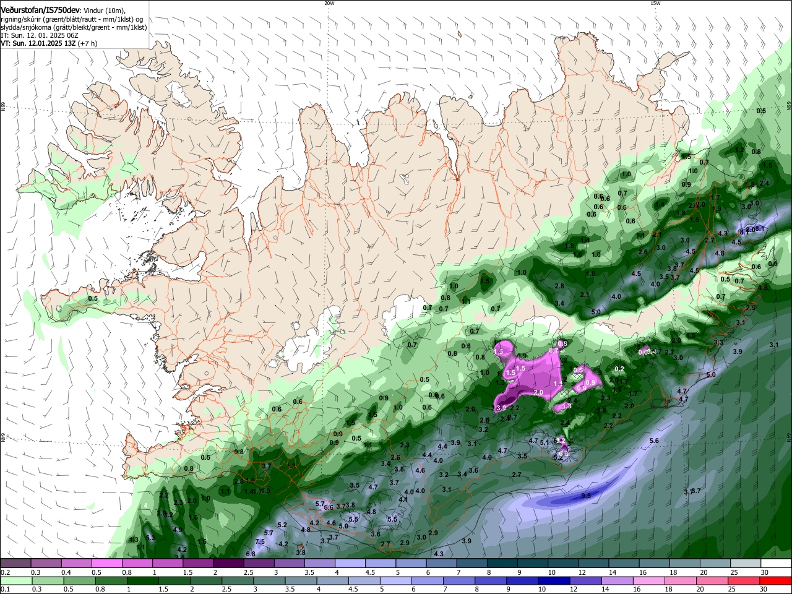The width and height of the screenshot is (792, 594).
Task: Click the 15W longitude label
Action: pyautogui.click(x=655, y=3)
